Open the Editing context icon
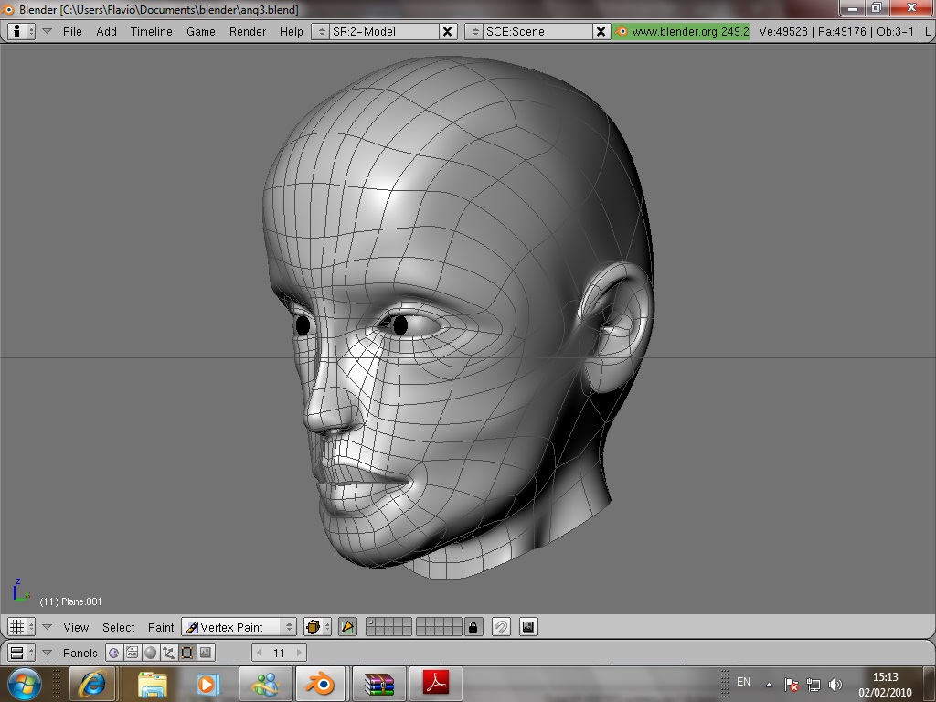 tap(187, 653)
